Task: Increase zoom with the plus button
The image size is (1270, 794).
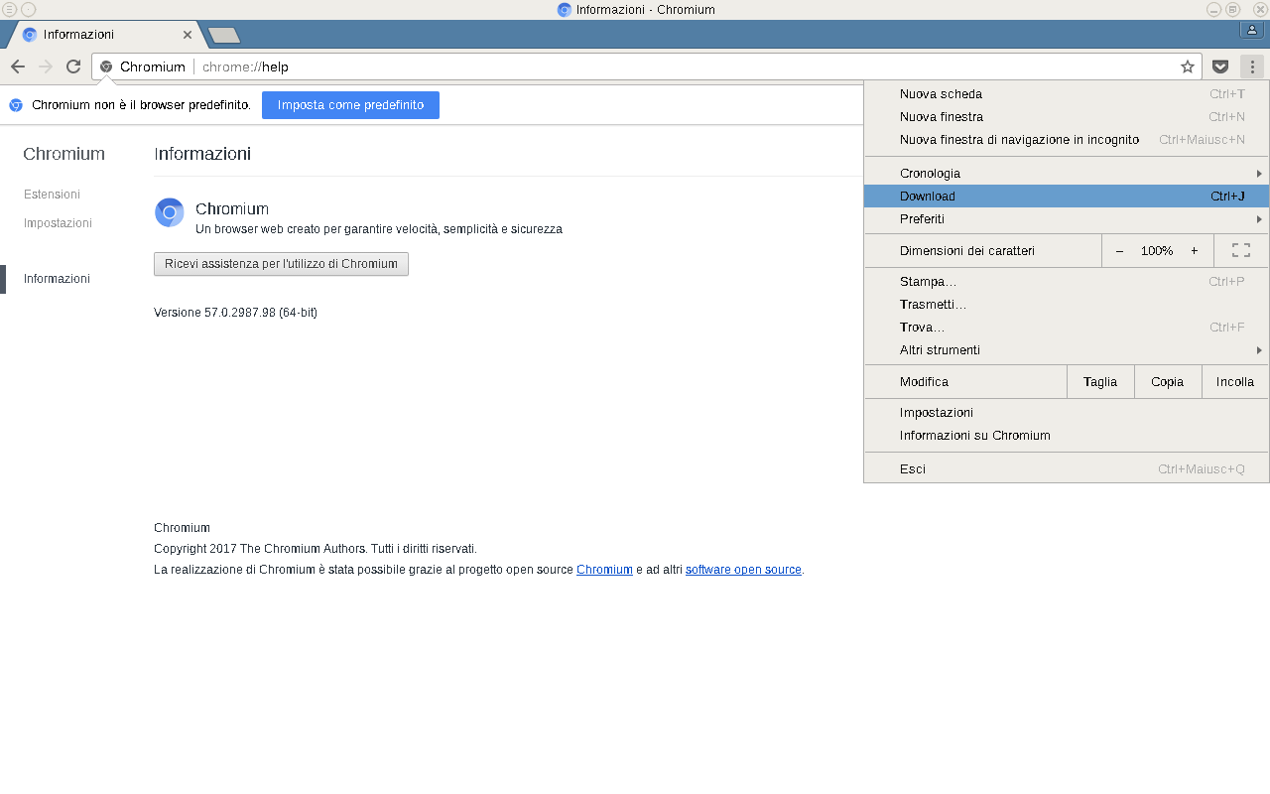Action: pos(1195,251)
